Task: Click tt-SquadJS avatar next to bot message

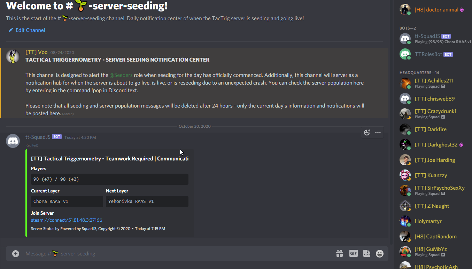Action: coord(13,141)
